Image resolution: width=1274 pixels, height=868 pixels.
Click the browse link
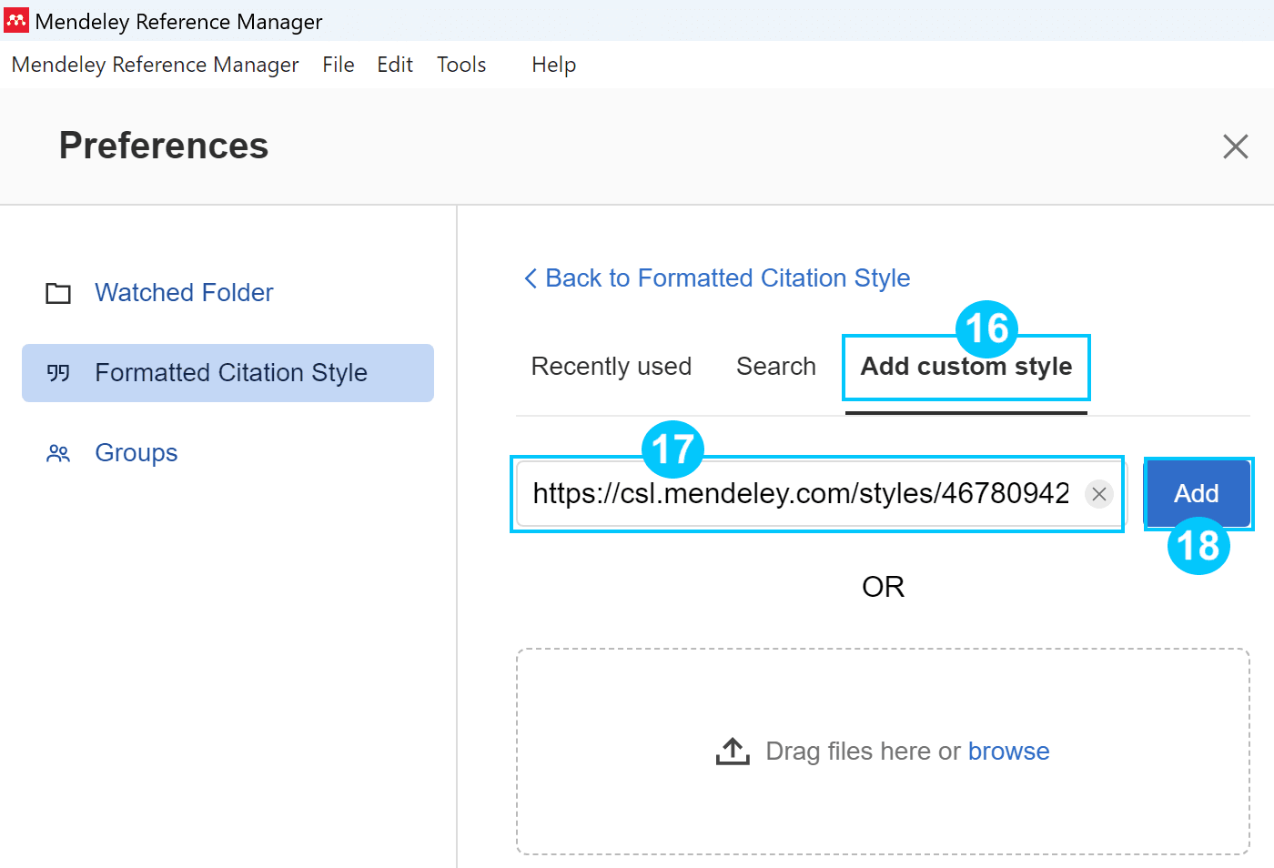pos(1008,752)
